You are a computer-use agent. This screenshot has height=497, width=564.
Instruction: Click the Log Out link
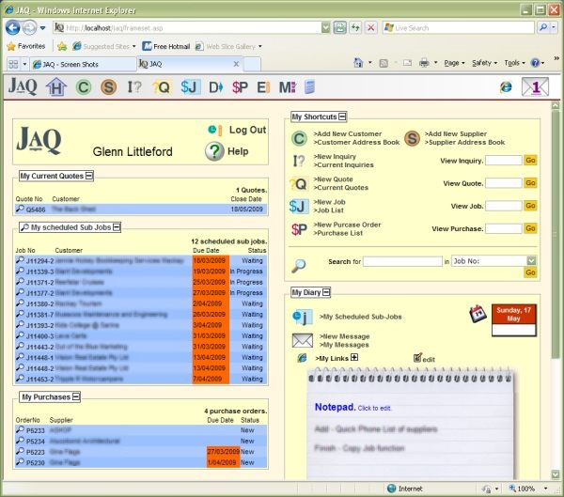pos(248,130)
